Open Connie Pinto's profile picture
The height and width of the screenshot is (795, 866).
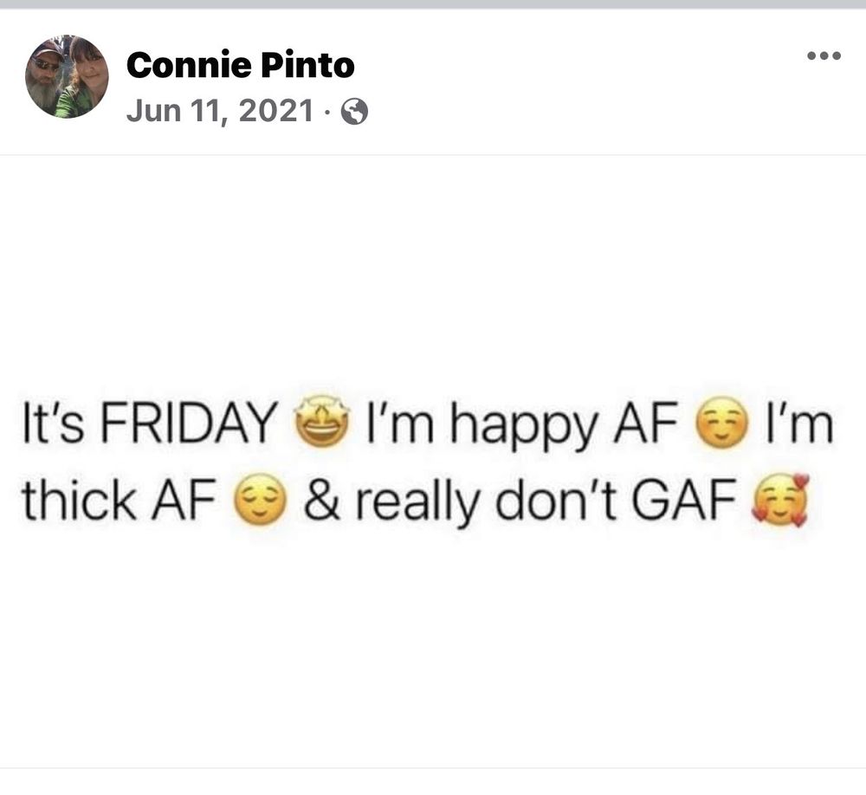tap(67, 77)
